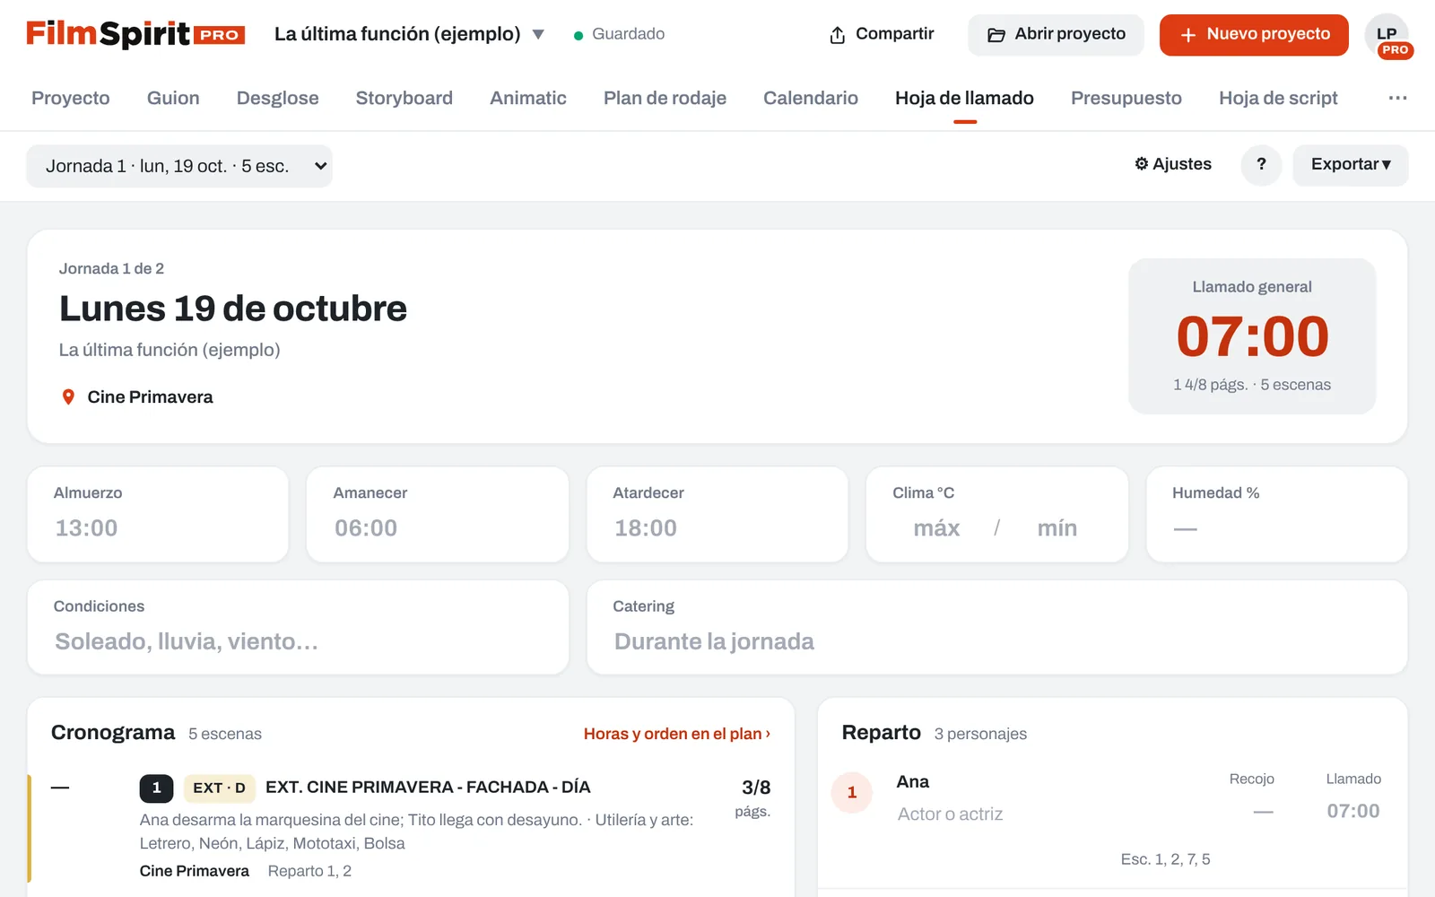Click the 3/8 págs. page count
Image resolution: width=1435 pixels, height=897 pixels.
coord(755,798)
